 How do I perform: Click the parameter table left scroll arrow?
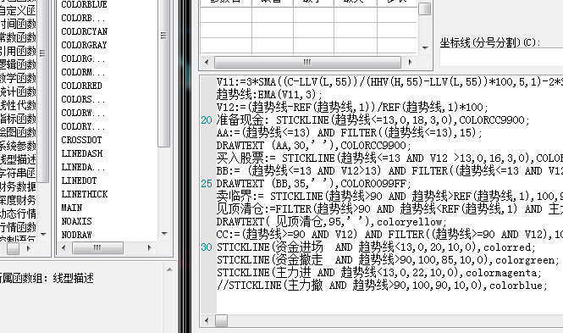pyautogui.click(x=207, y=62)
